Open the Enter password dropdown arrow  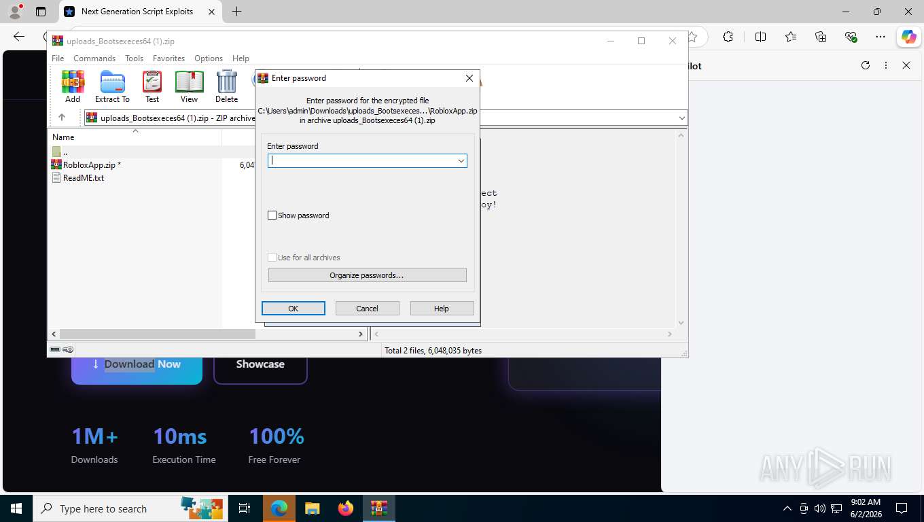click(461, 161)
